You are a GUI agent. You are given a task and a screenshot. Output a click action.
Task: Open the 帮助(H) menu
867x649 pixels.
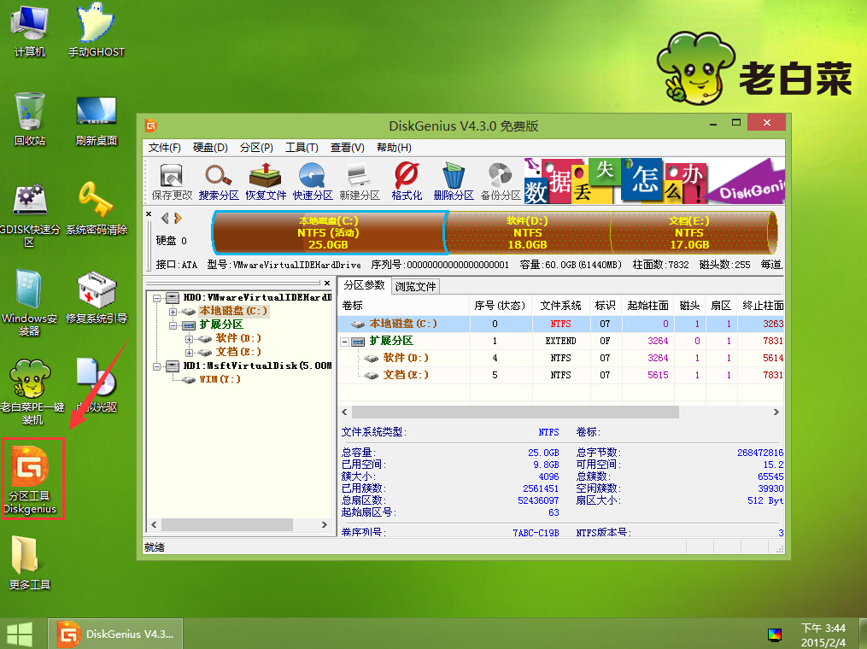click(394, 148)
